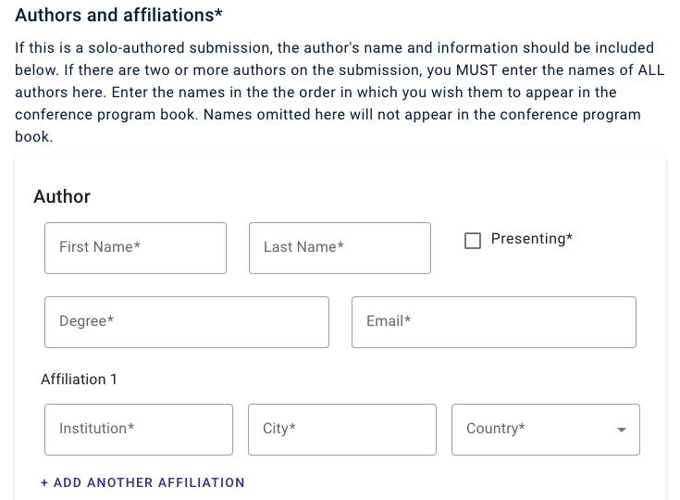Click the Author section heading
The width and height of the screenshot is (680, 500).
click(62, 196)
